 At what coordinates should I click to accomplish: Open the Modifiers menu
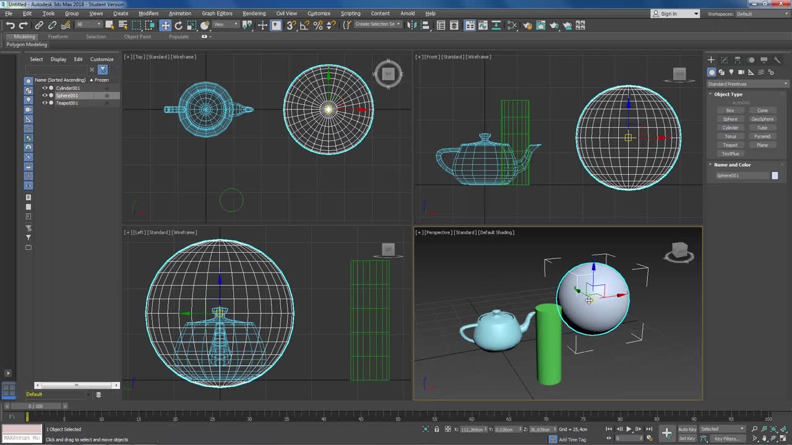click(148, 14)
